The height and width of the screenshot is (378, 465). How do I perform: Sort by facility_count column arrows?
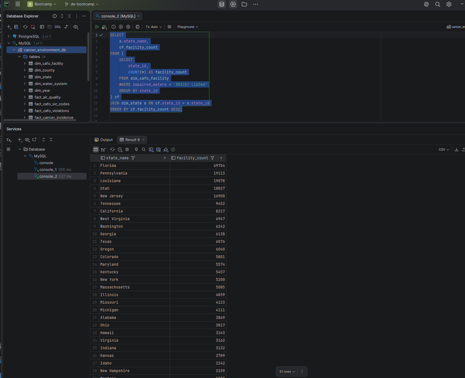(x=221, y=158)
